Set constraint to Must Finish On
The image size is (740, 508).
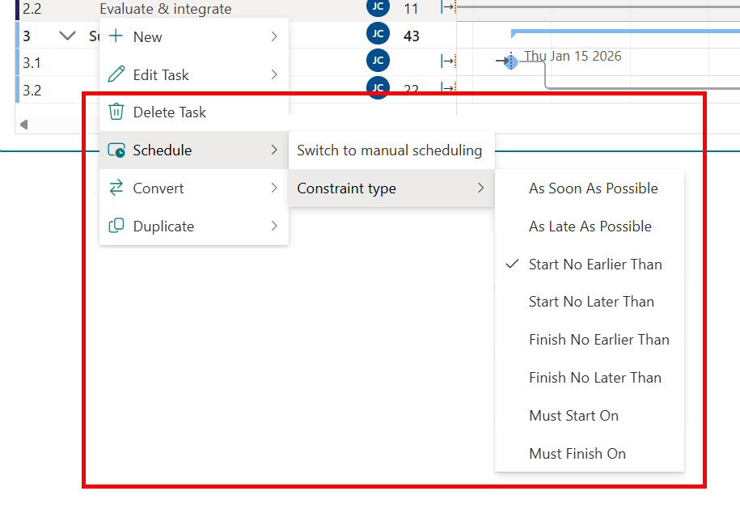(577, 453)
